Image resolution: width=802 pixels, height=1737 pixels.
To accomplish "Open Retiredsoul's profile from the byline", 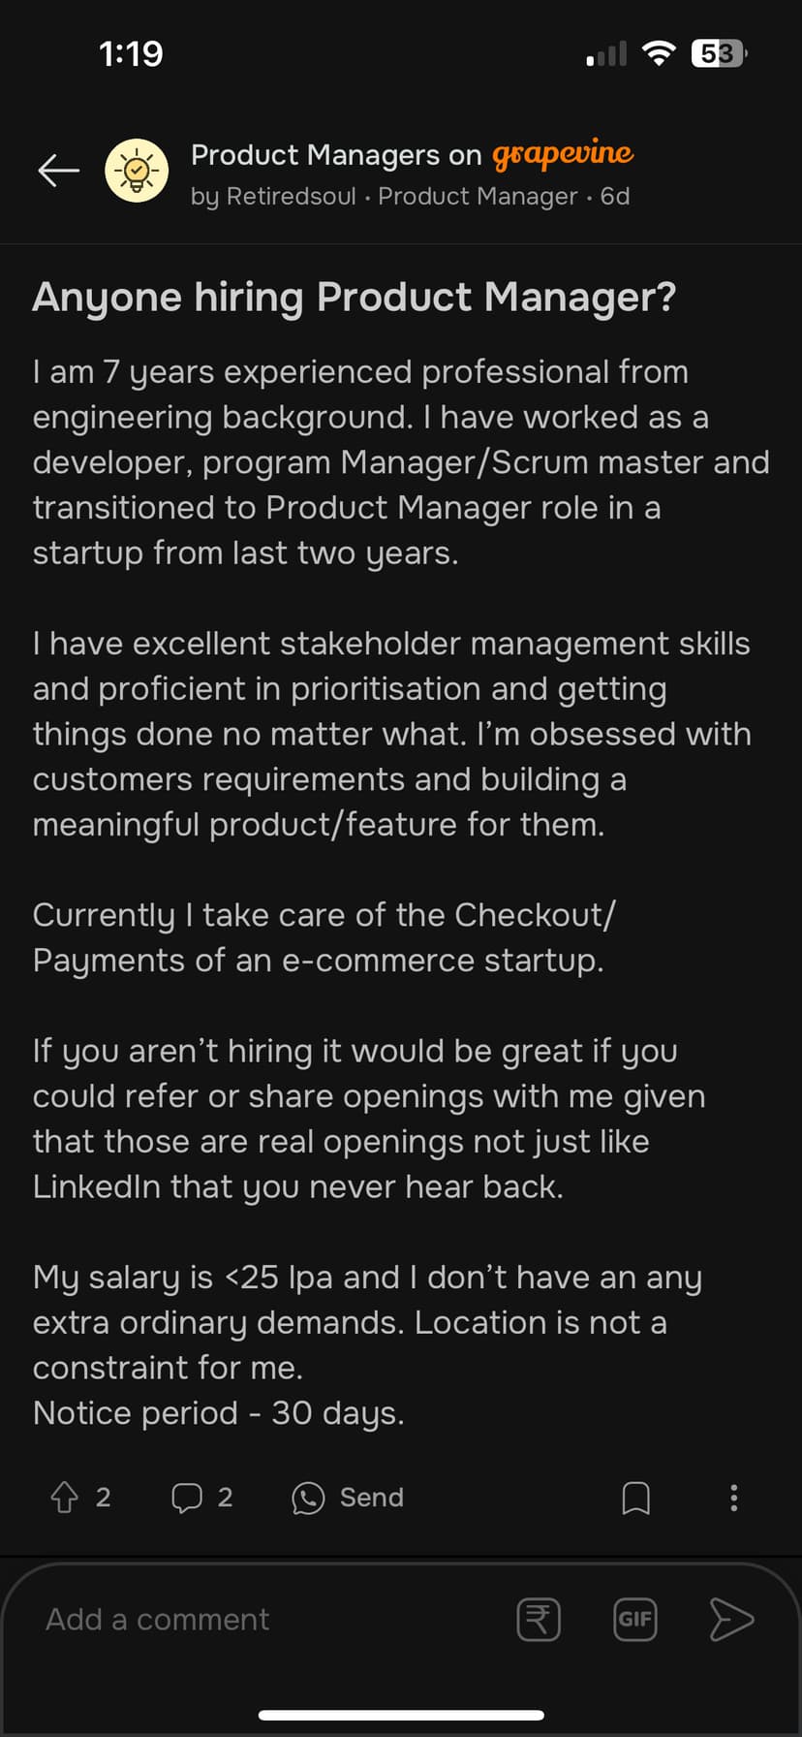I will pos(290,197).
